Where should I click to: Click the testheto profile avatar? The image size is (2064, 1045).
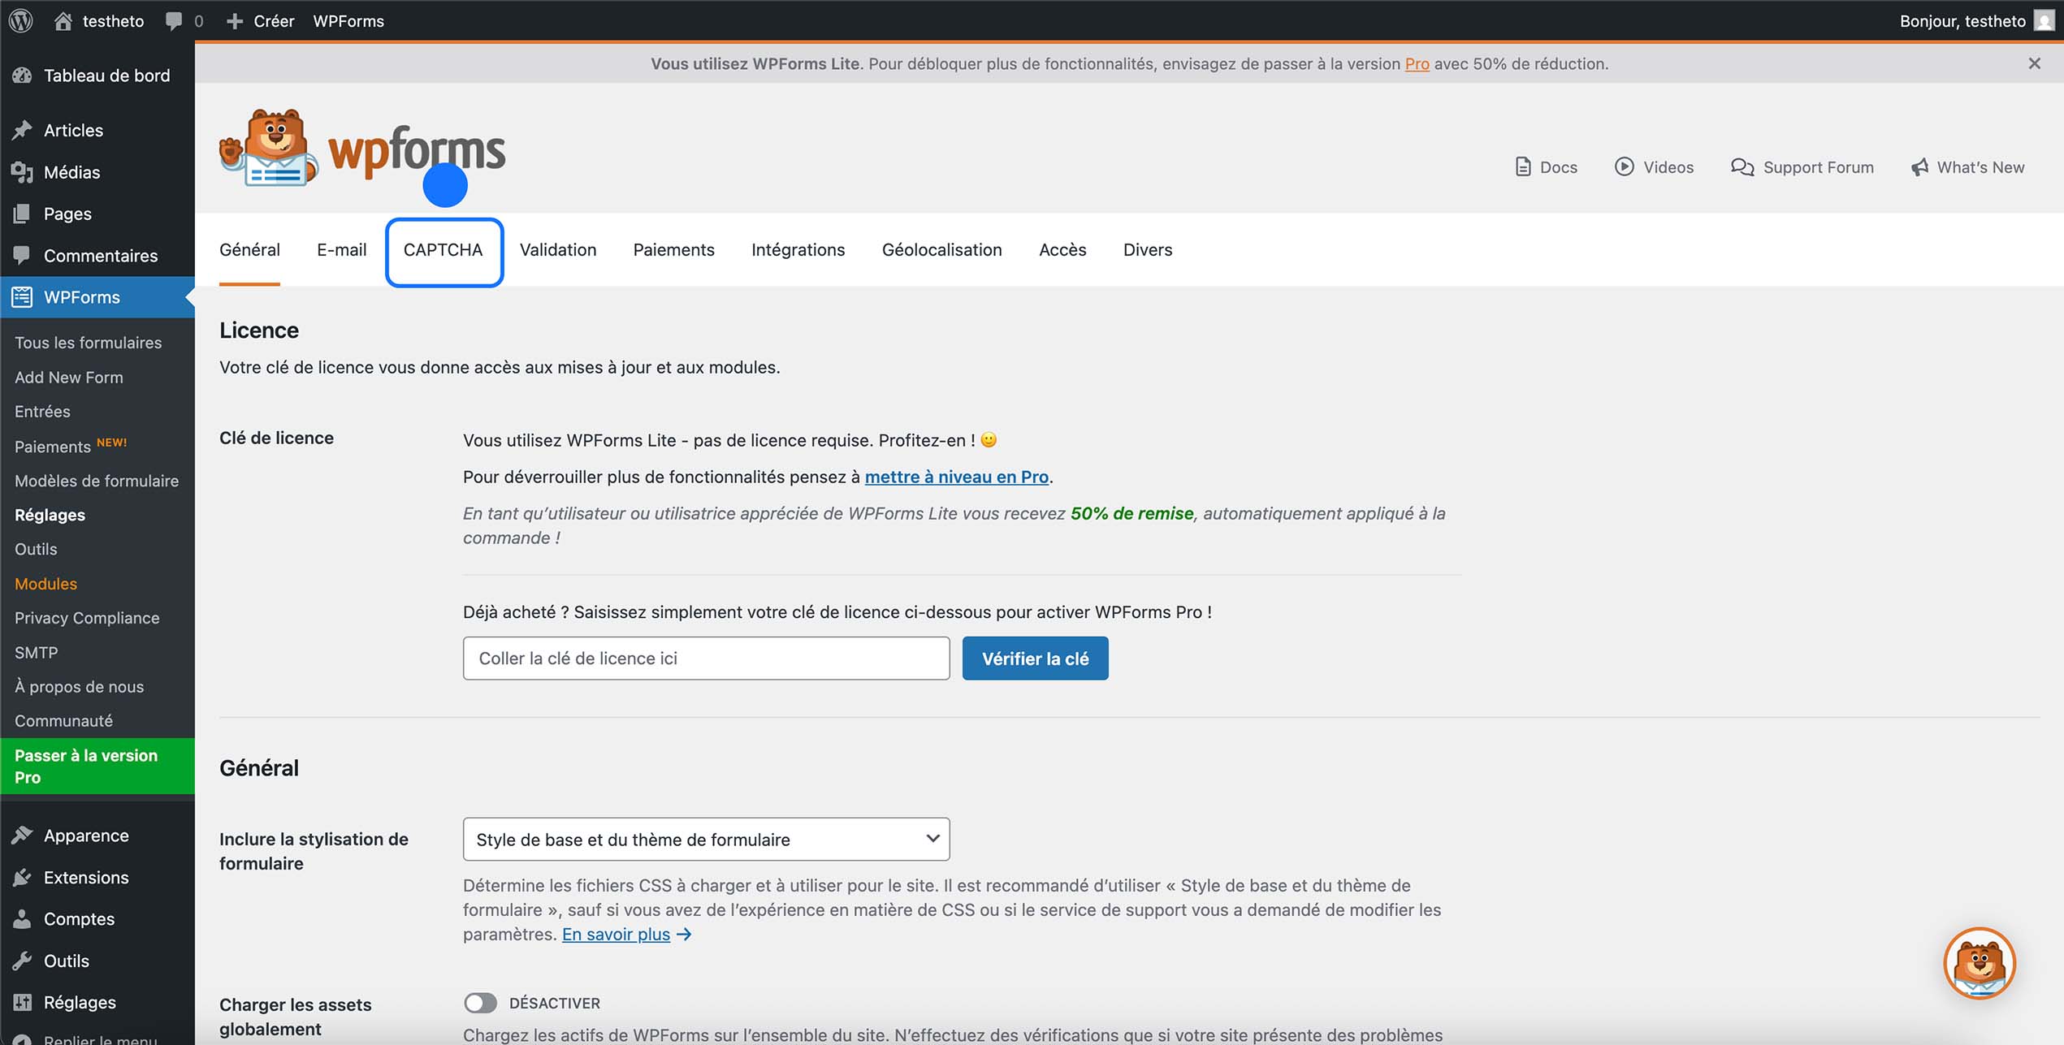coord(2043,20)
